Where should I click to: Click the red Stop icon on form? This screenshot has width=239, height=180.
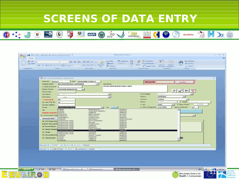[x=193, y=91]
